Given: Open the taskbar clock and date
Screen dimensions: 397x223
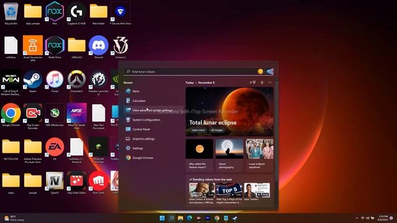Looking at the screenshot, I should 383,218.
